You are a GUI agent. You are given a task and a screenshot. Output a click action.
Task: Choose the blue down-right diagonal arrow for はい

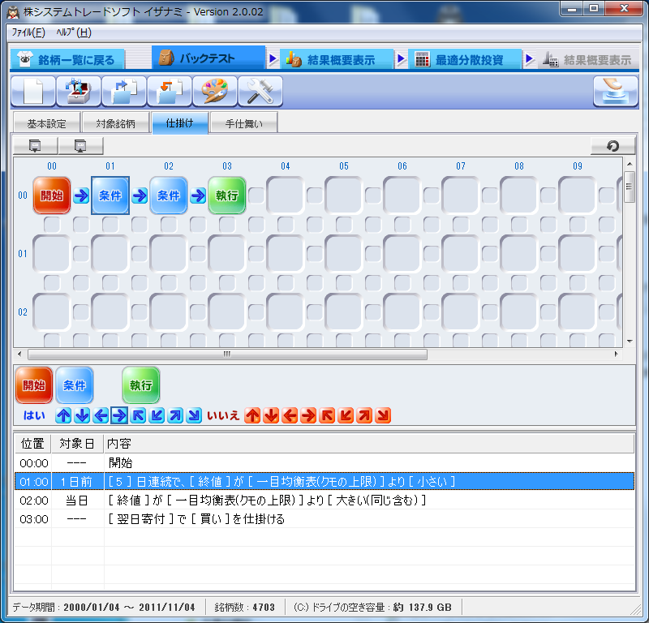(194, 415)
